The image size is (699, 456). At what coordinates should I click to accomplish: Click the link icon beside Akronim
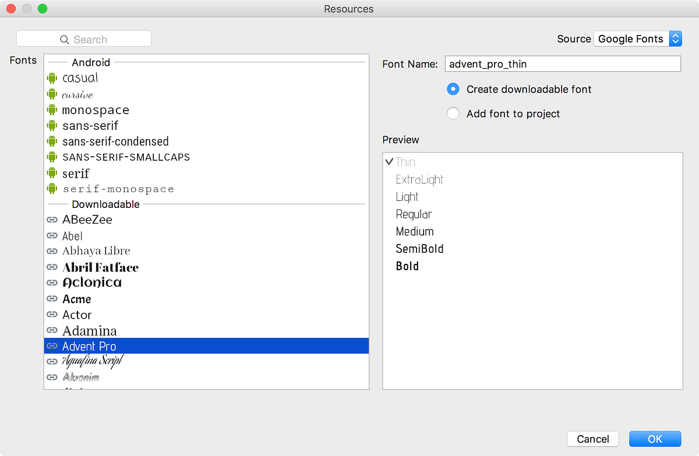(x=52, y=377)
